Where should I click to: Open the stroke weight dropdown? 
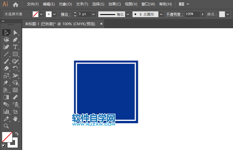(x=93, y=14)
